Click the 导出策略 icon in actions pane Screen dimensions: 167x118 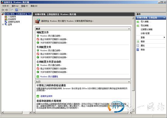[138, 26]
